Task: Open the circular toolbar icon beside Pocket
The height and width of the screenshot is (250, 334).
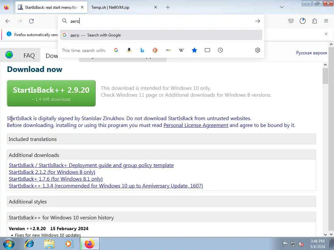Action: click(x=303, y=21)
